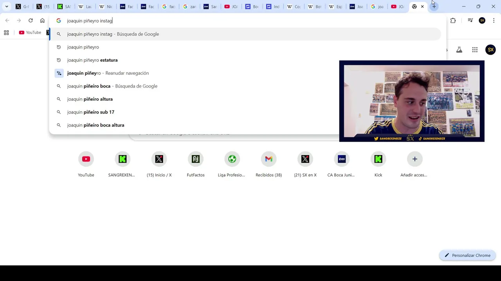Click the Personalizar Chrome button
The image size is (501, 281).
click(x=467, y=255)
